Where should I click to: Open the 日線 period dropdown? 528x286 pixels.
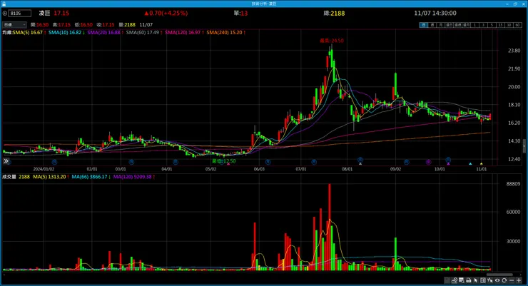pyautogui.click(x=14, y=24)
